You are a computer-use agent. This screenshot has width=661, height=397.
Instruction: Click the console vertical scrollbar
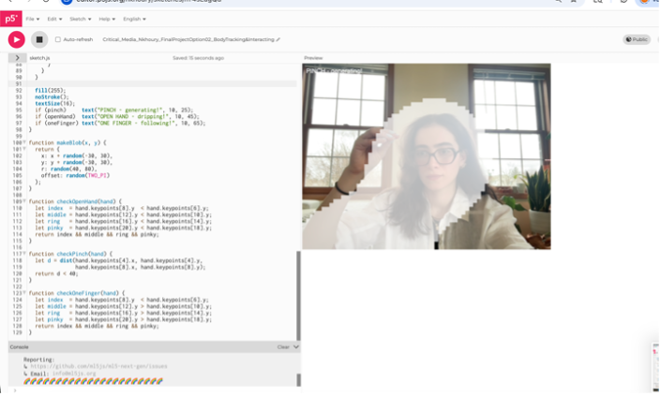298,380
